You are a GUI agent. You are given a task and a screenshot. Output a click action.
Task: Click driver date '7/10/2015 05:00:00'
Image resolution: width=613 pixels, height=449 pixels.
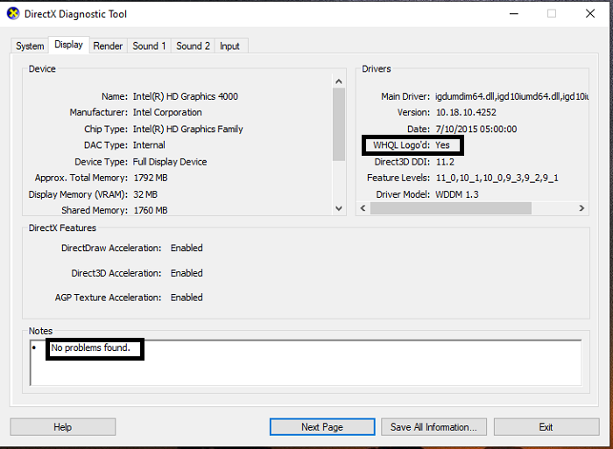pyautogui.click(x=476, y=129)
